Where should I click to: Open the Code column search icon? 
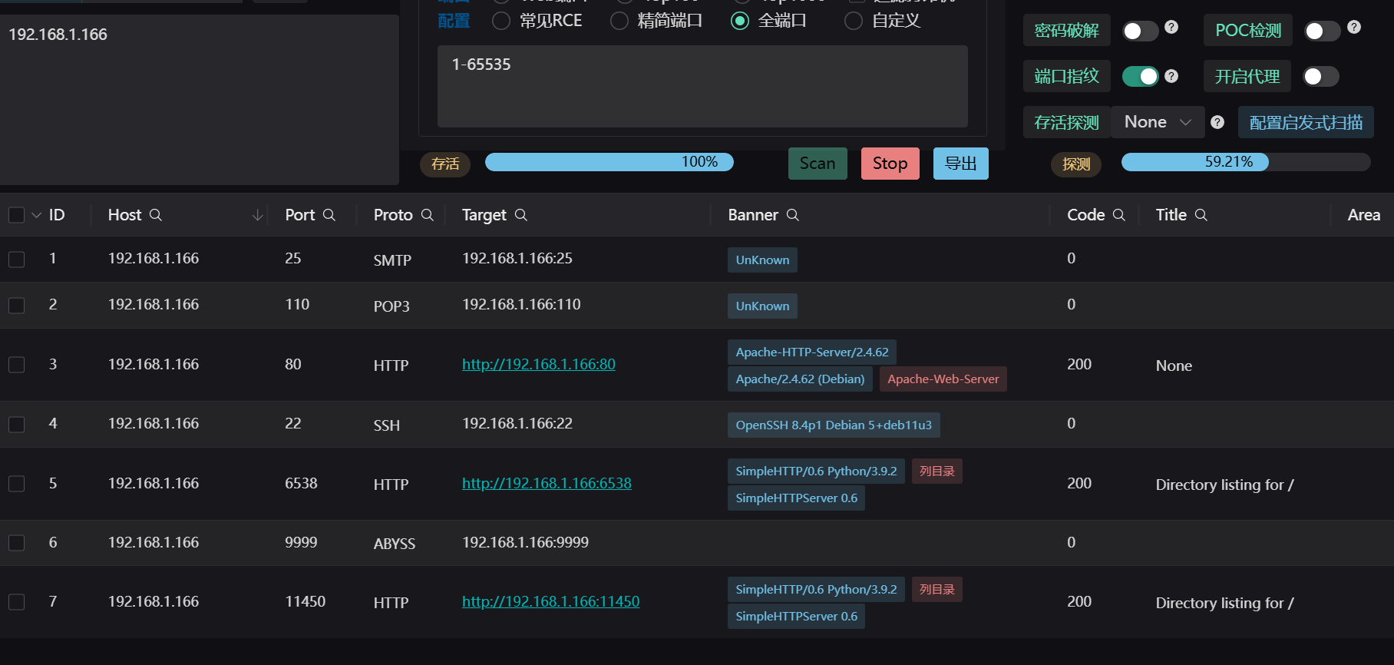point(1118,215)
